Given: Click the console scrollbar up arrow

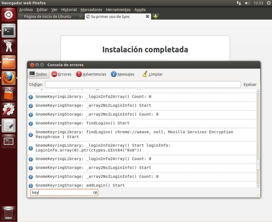Looking at the screenshot, I should pos(258,91).
